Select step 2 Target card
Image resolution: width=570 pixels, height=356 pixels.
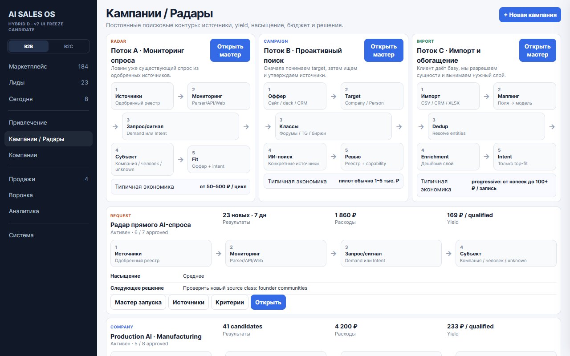pos(372,96)
